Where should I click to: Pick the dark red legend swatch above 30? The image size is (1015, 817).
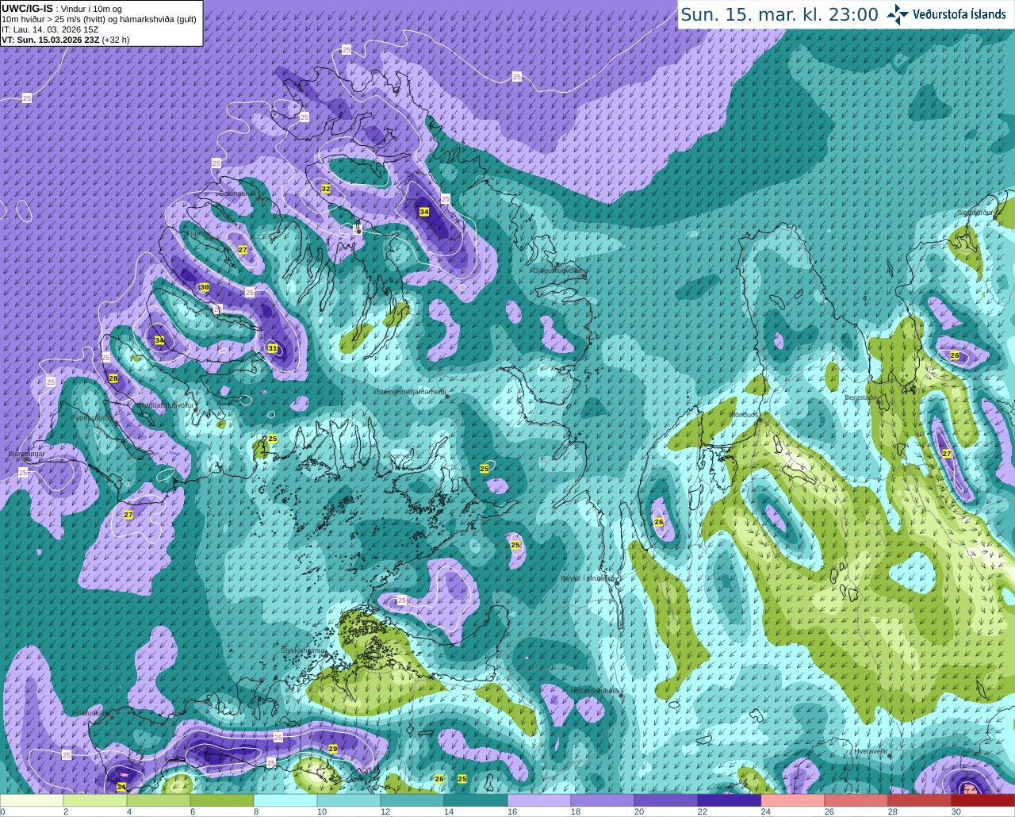pos(983,800)
